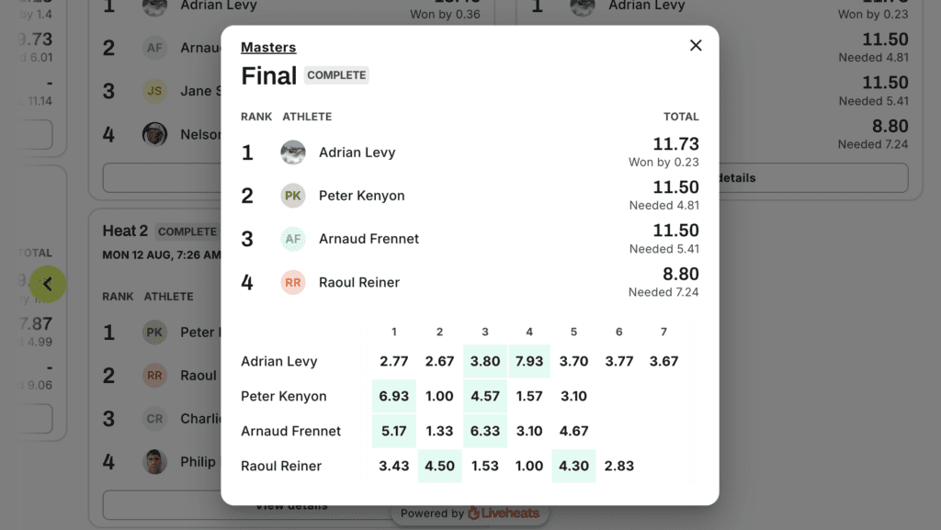Click Arnaud Frennet's AF initials badge
941x530 pixels.
pos(292,239)
